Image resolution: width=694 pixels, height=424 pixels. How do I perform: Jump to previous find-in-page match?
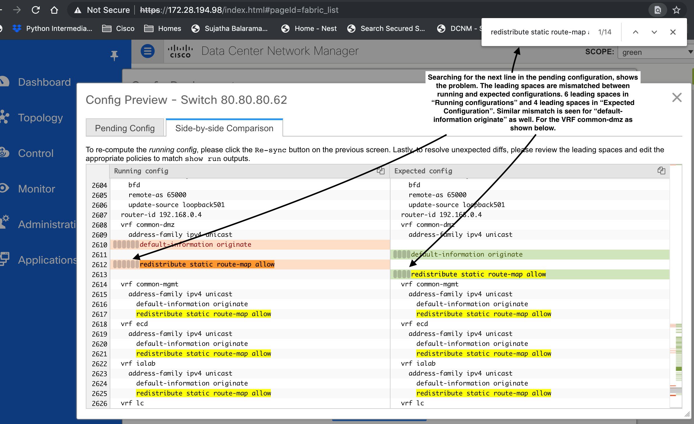[x=635, y=32]
